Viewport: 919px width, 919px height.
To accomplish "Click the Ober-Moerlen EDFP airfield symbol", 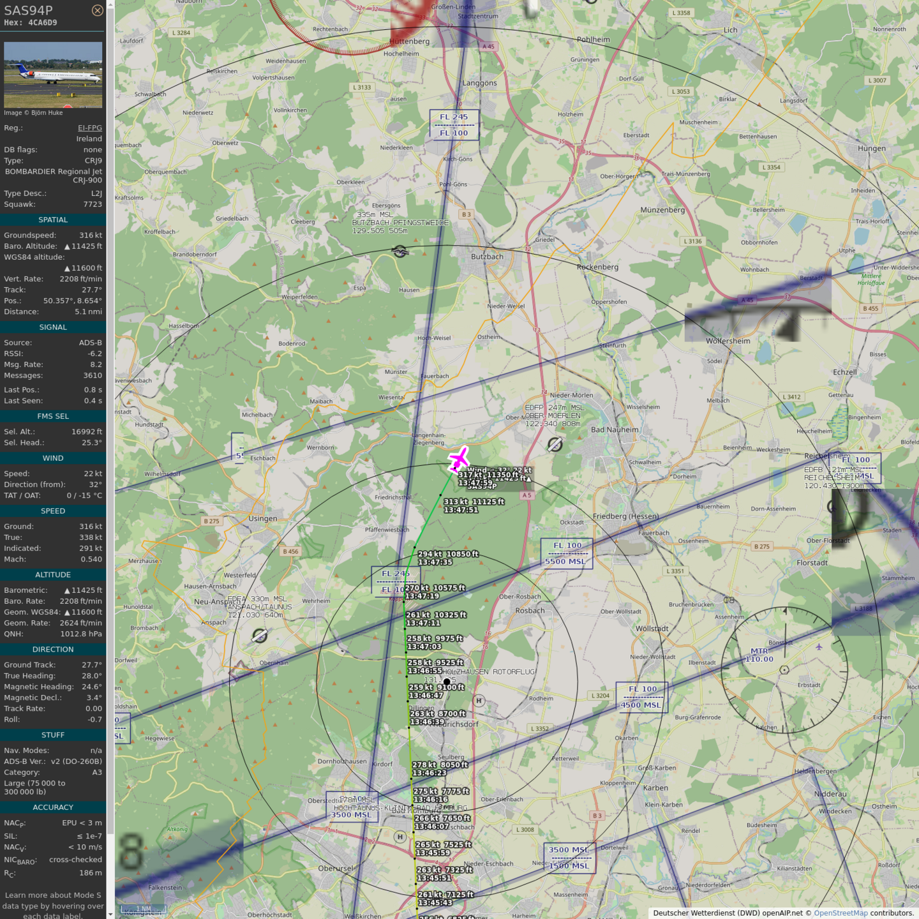I will [555, 444].
